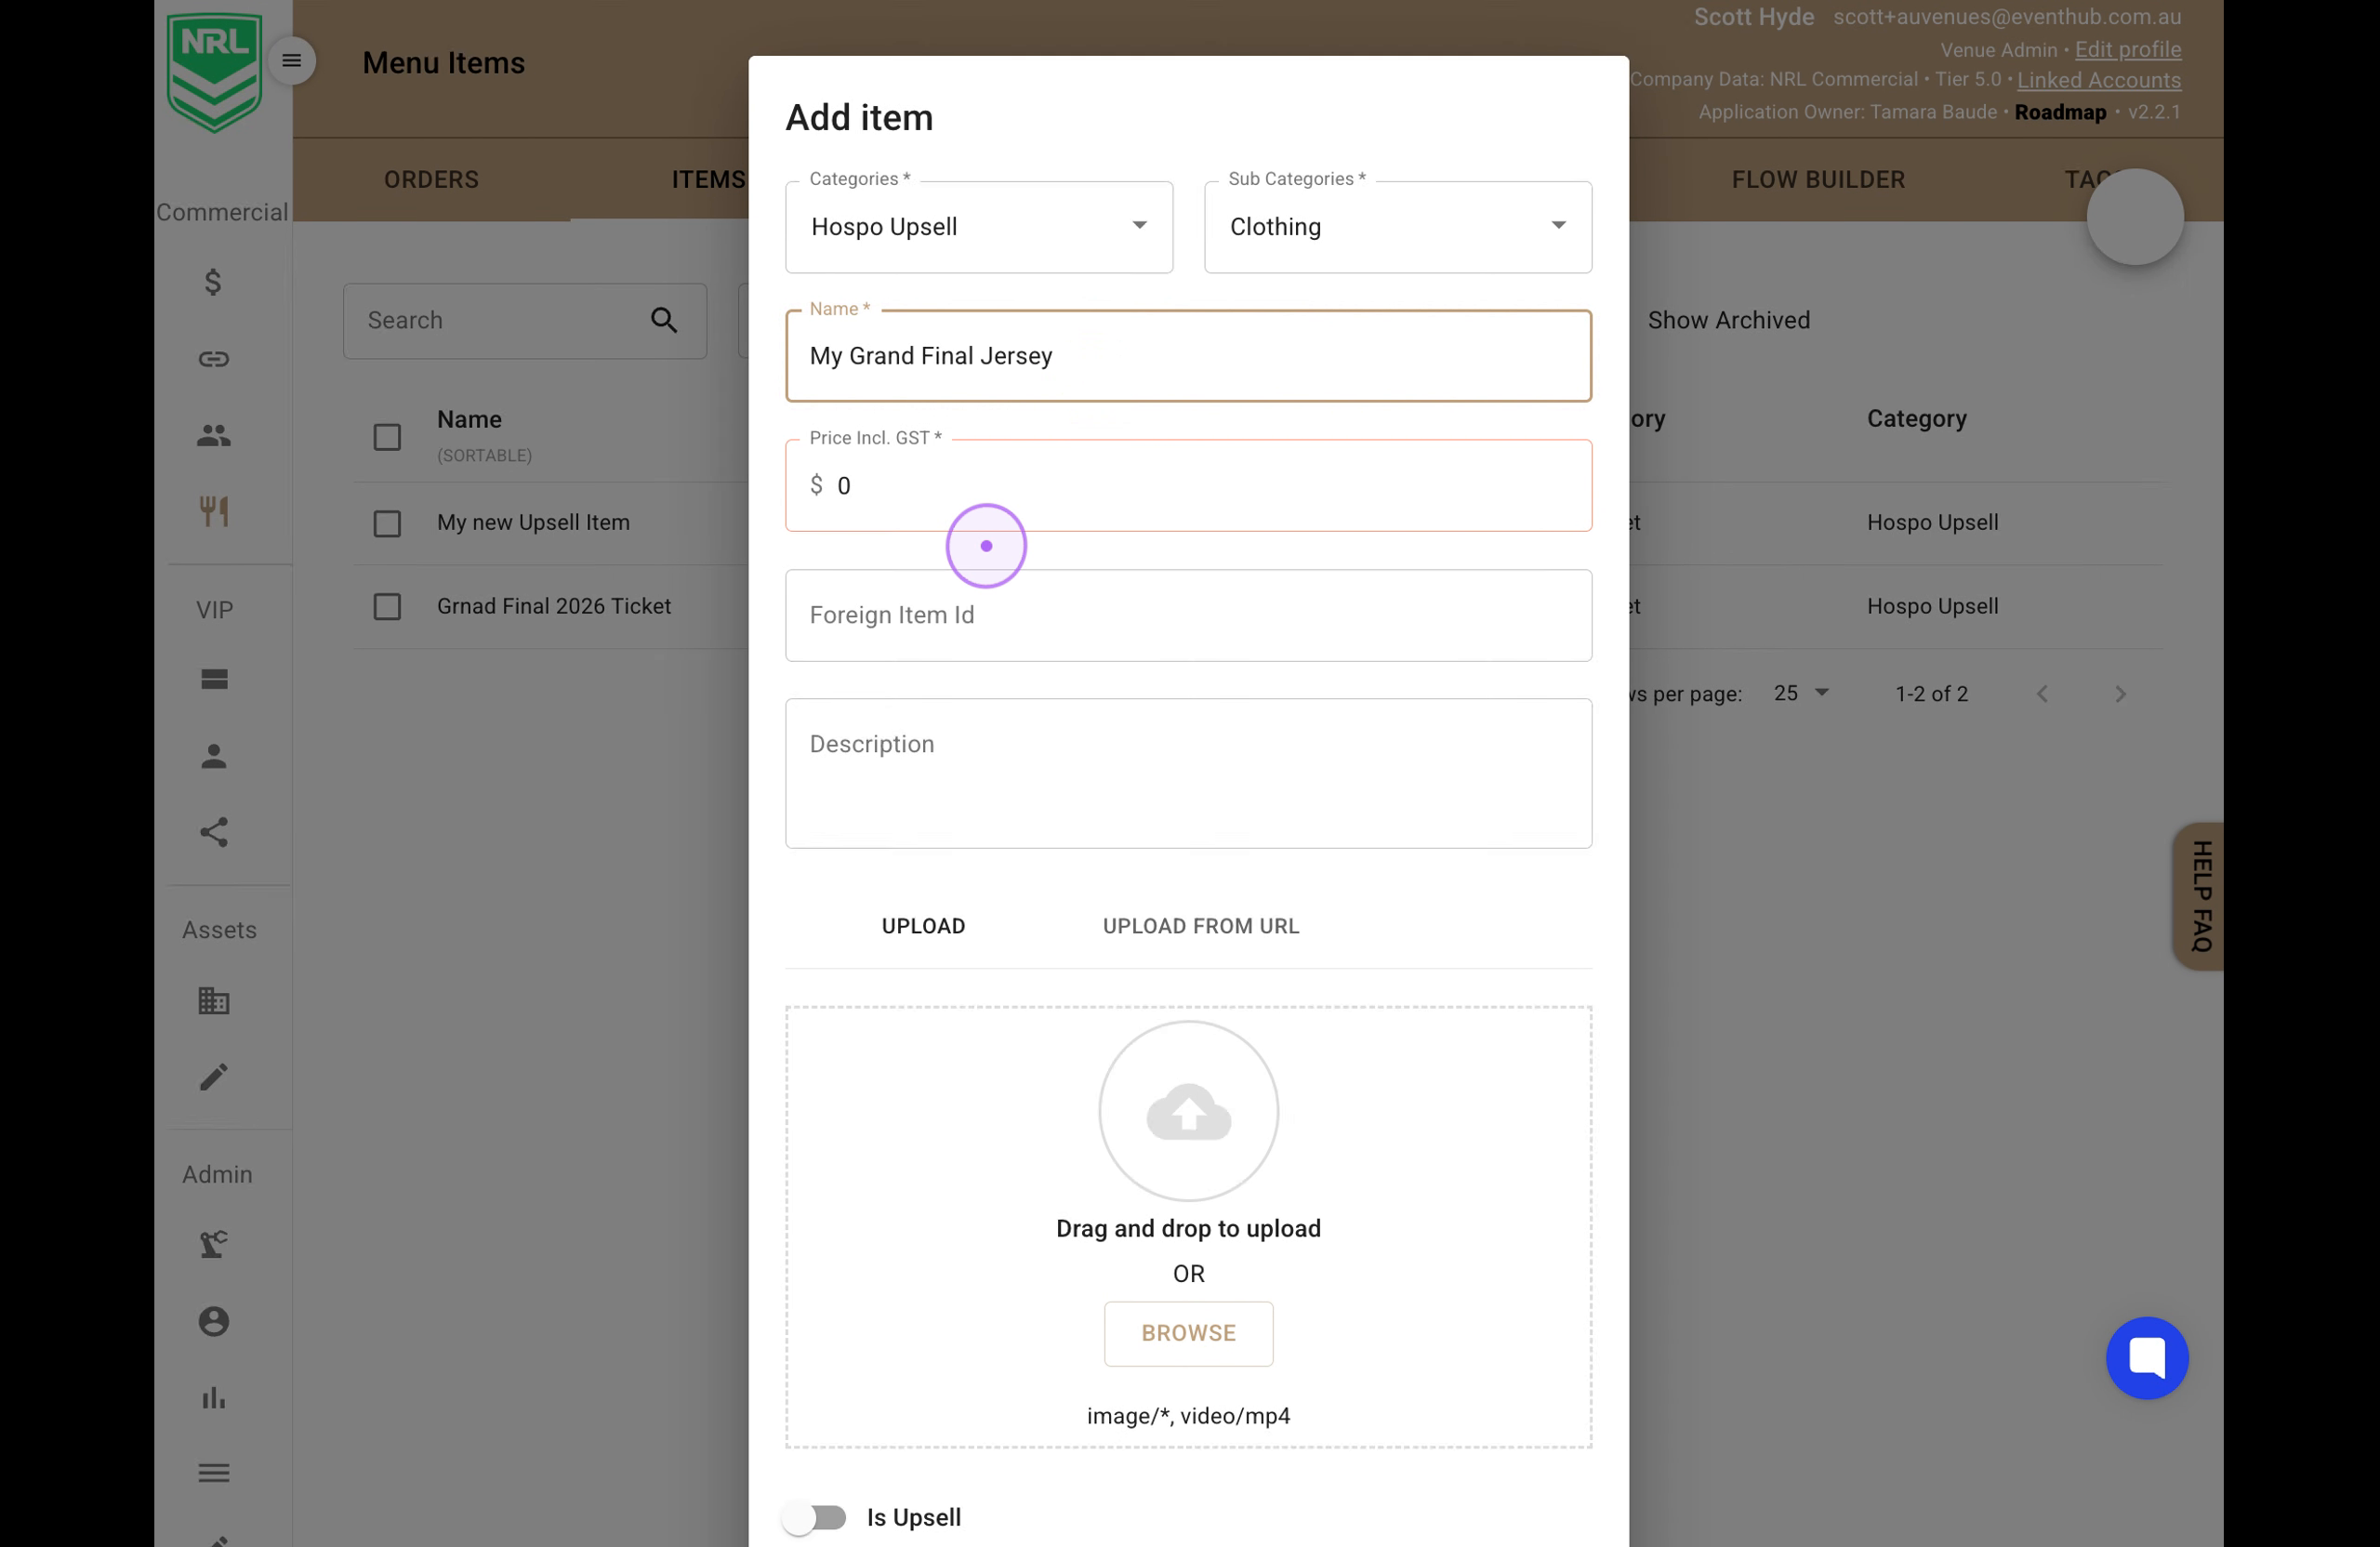Image resolution: width=2380 pixels, height=1547 pixels.
Task: Open the Edit profile link
Action: (2127, 50)
